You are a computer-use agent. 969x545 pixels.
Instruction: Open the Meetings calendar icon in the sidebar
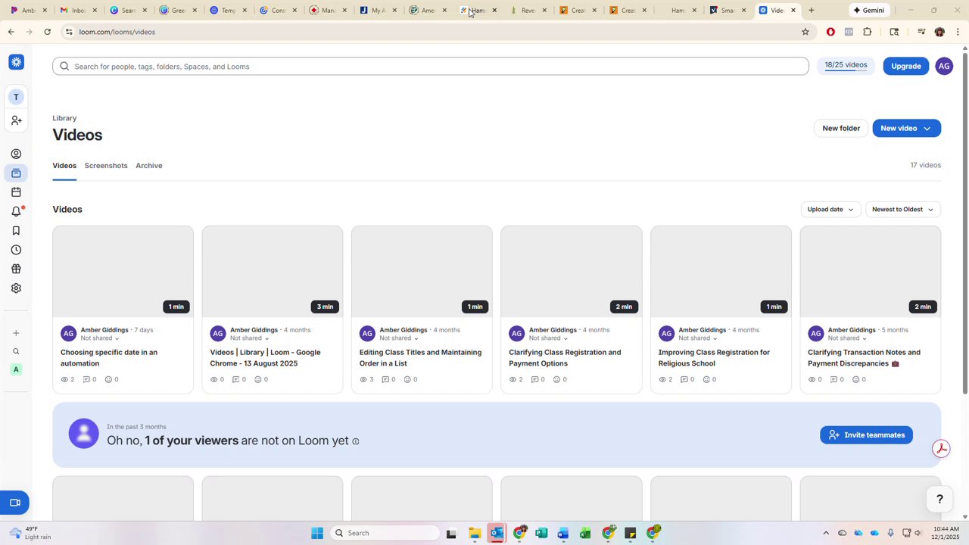pos(16,192)
